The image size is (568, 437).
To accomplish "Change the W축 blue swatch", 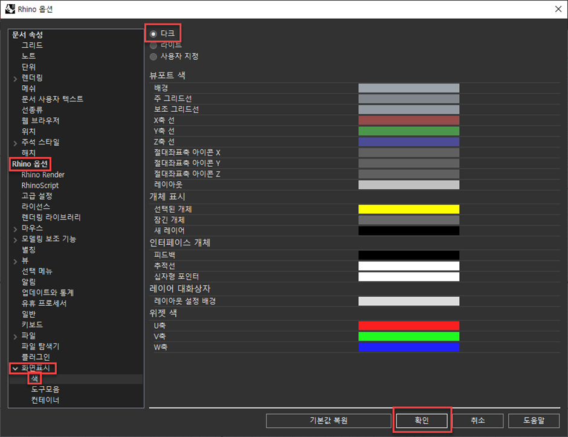I will (408, 347).
